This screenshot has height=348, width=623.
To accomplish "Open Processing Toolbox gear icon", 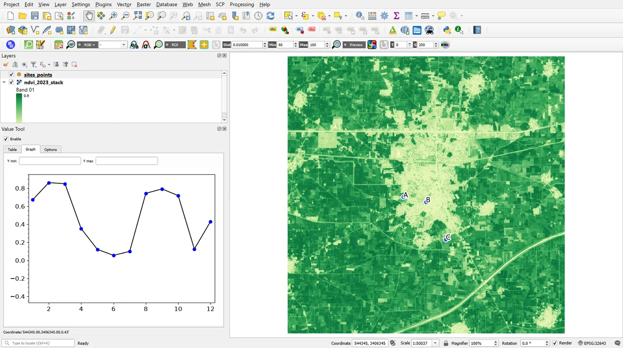I will 384,16.
